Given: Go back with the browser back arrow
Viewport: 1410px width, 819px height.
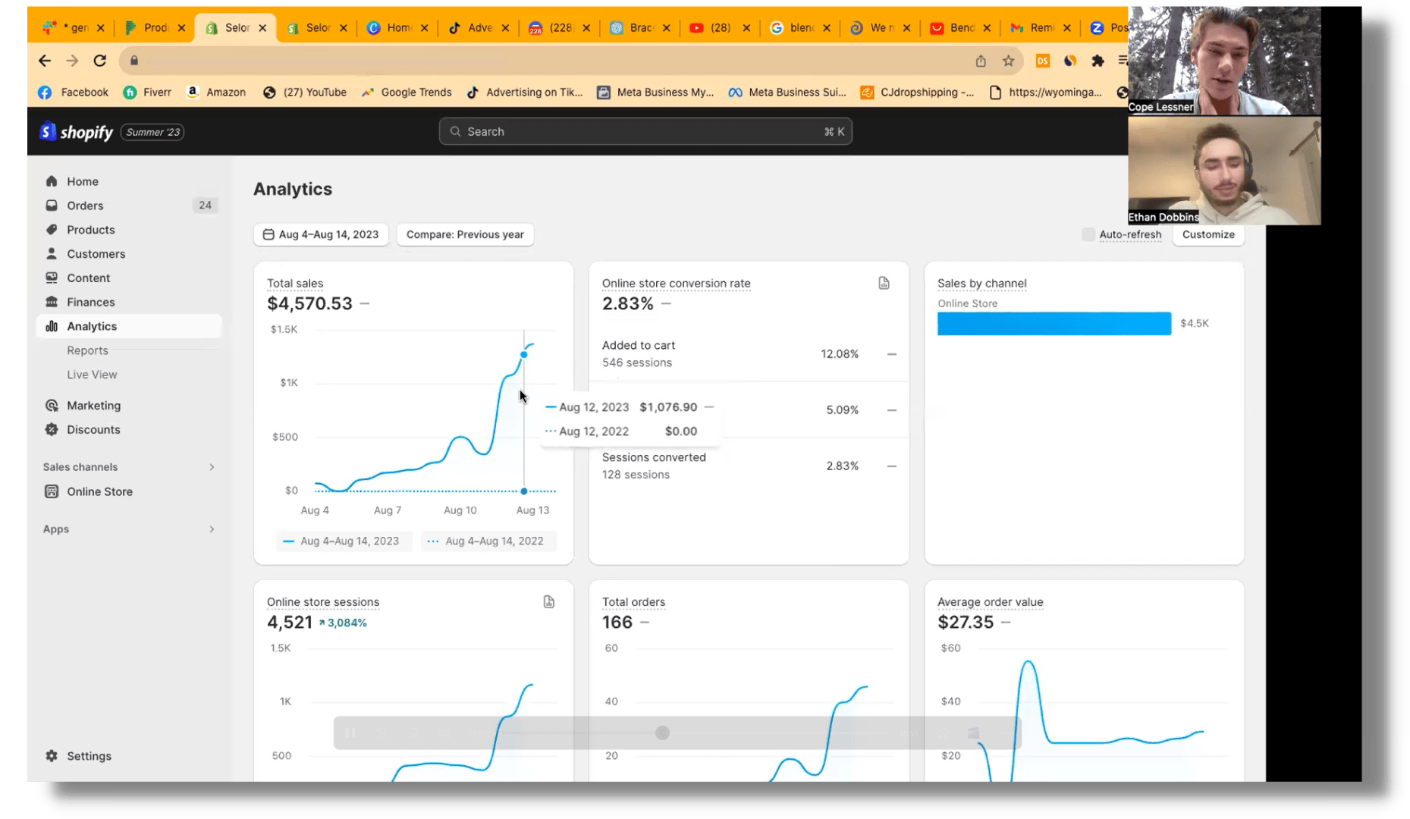Looking at the screenshot, I should [x=45, y=61].
